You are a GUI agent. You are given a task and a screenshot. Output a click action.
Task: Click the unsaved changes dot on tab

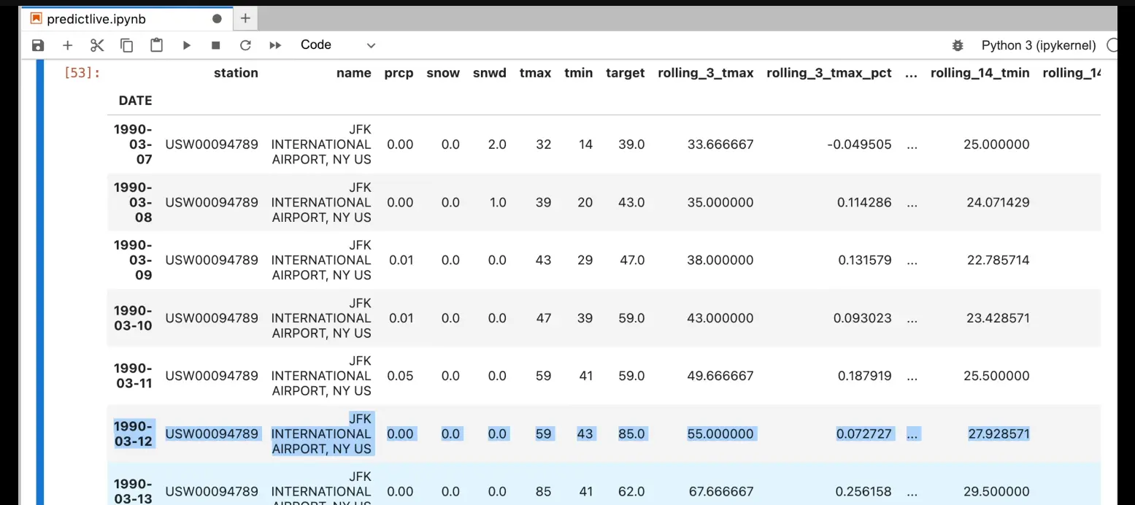pyautogui.click(x=217, y=19)
